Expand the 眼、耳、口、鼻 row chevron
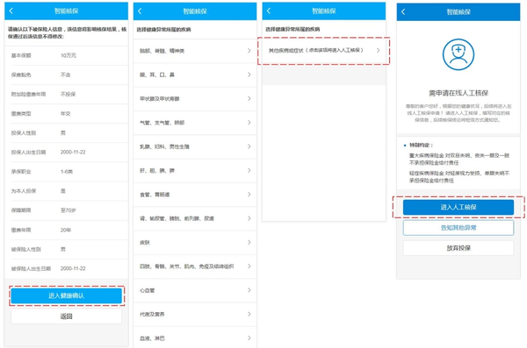Screen dimensions: 527x348 coord(249,75)
